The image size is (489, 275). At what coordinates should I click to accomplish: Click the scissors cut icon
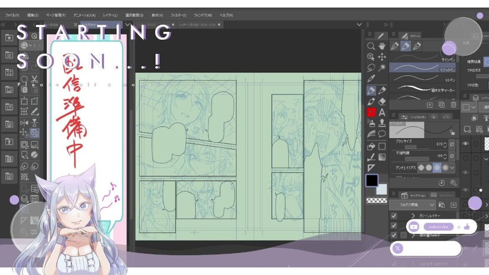pos(35,79)
